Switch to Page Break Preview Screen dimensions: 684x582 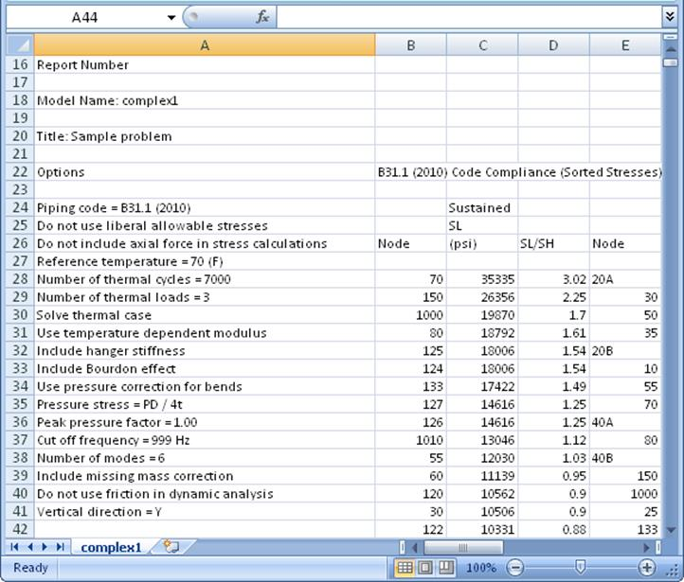coord(446,568)
